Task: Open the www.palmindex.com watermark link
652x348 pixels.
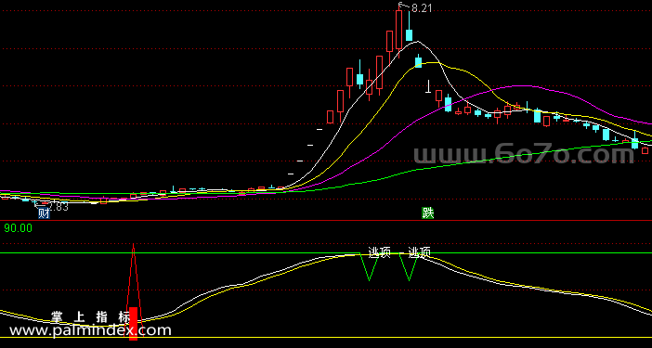Action: pyautogui.click(x=90, y=330)
